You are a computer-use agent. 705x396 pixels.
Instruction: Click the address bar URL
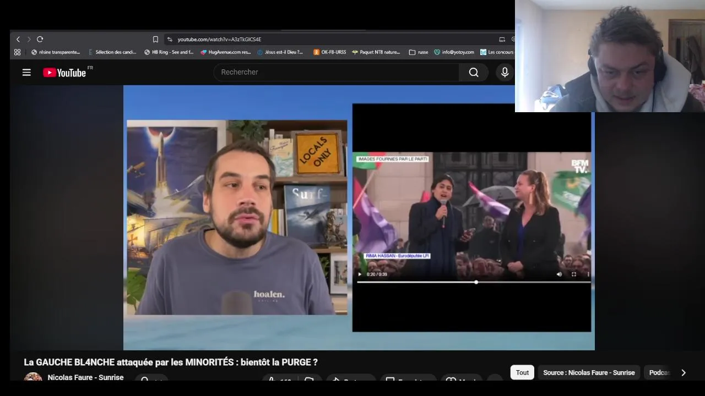[219, 39]
